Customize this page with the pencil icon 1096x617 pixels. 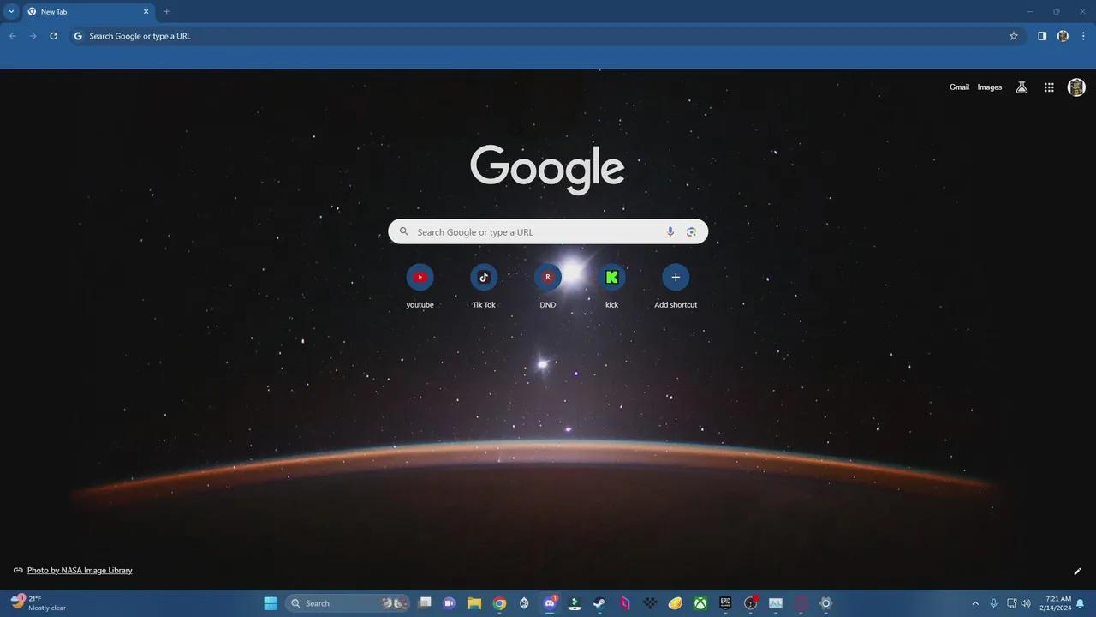1077,571
